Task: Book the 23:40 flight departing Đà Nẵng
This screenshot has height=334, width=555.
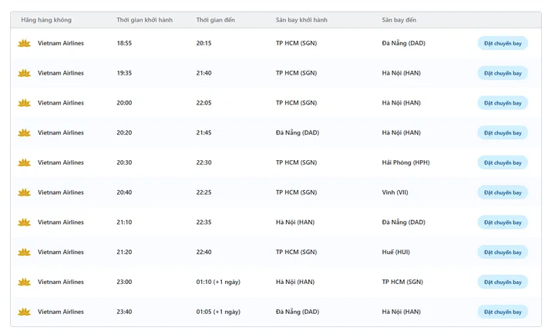Action: tap(503, 312)
